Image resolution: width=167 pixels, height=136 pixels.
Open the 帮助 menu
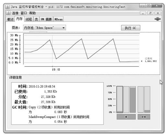point(32,13)
